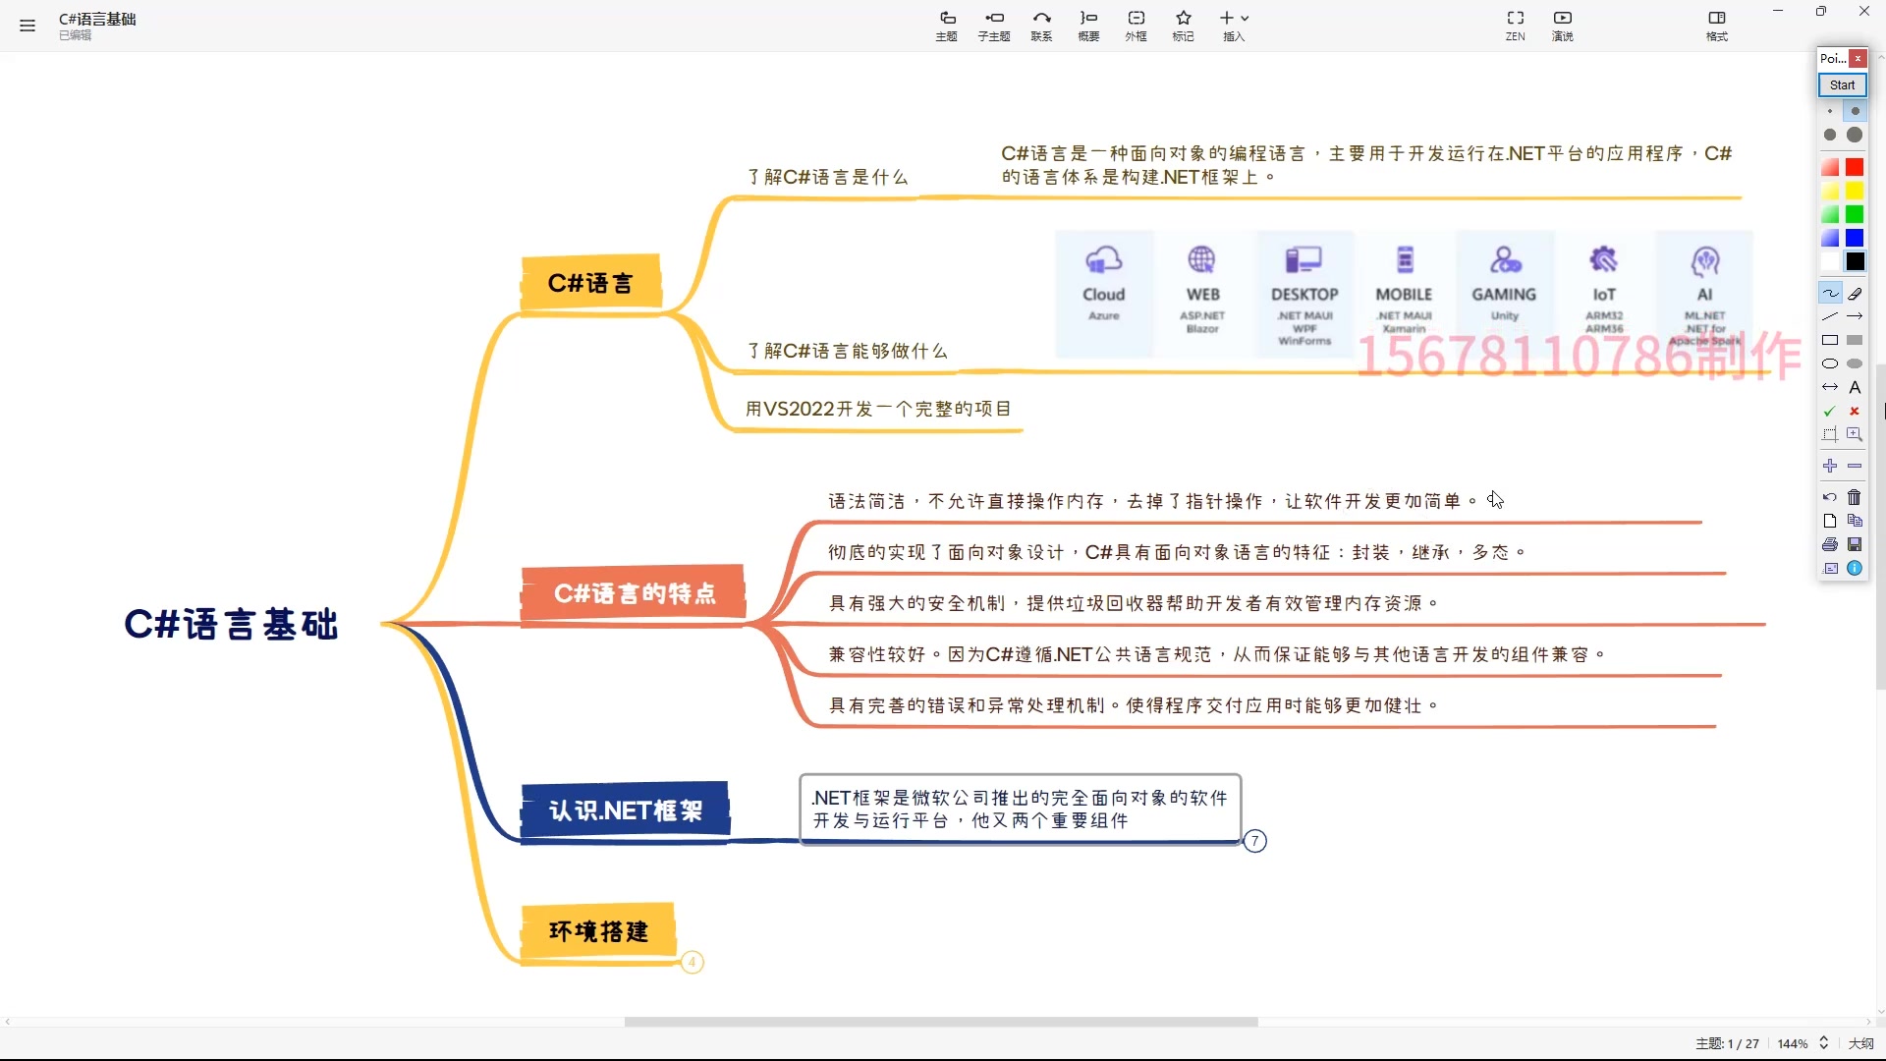Select the outlined ellipse tool
This screenshot has width=1886, height=1061.
[x=1830, y=363]
